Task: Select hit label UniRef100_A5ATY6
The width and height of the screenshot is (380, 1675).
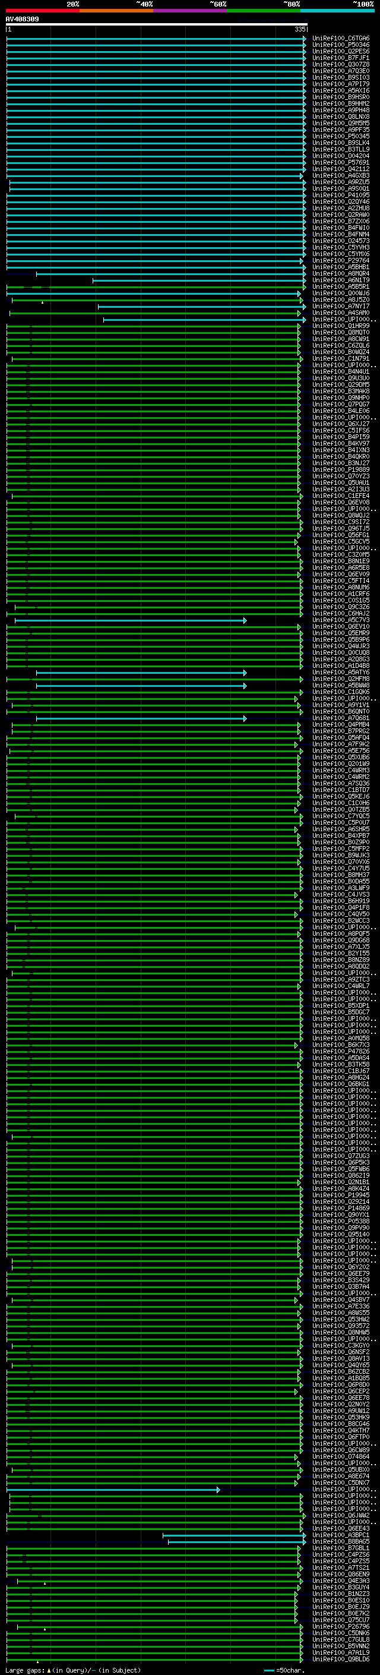Action: 341,673
